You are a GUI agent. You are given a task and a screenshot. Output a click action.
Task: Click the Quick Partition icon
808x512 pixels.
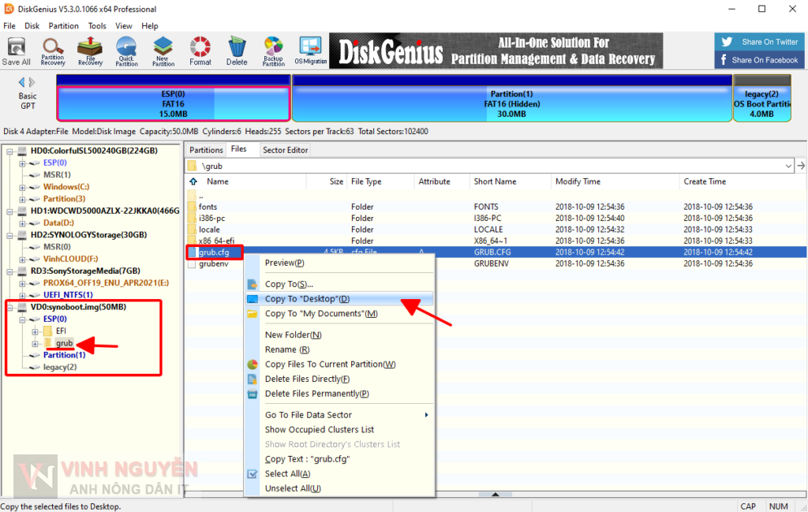tap(126, 50)
